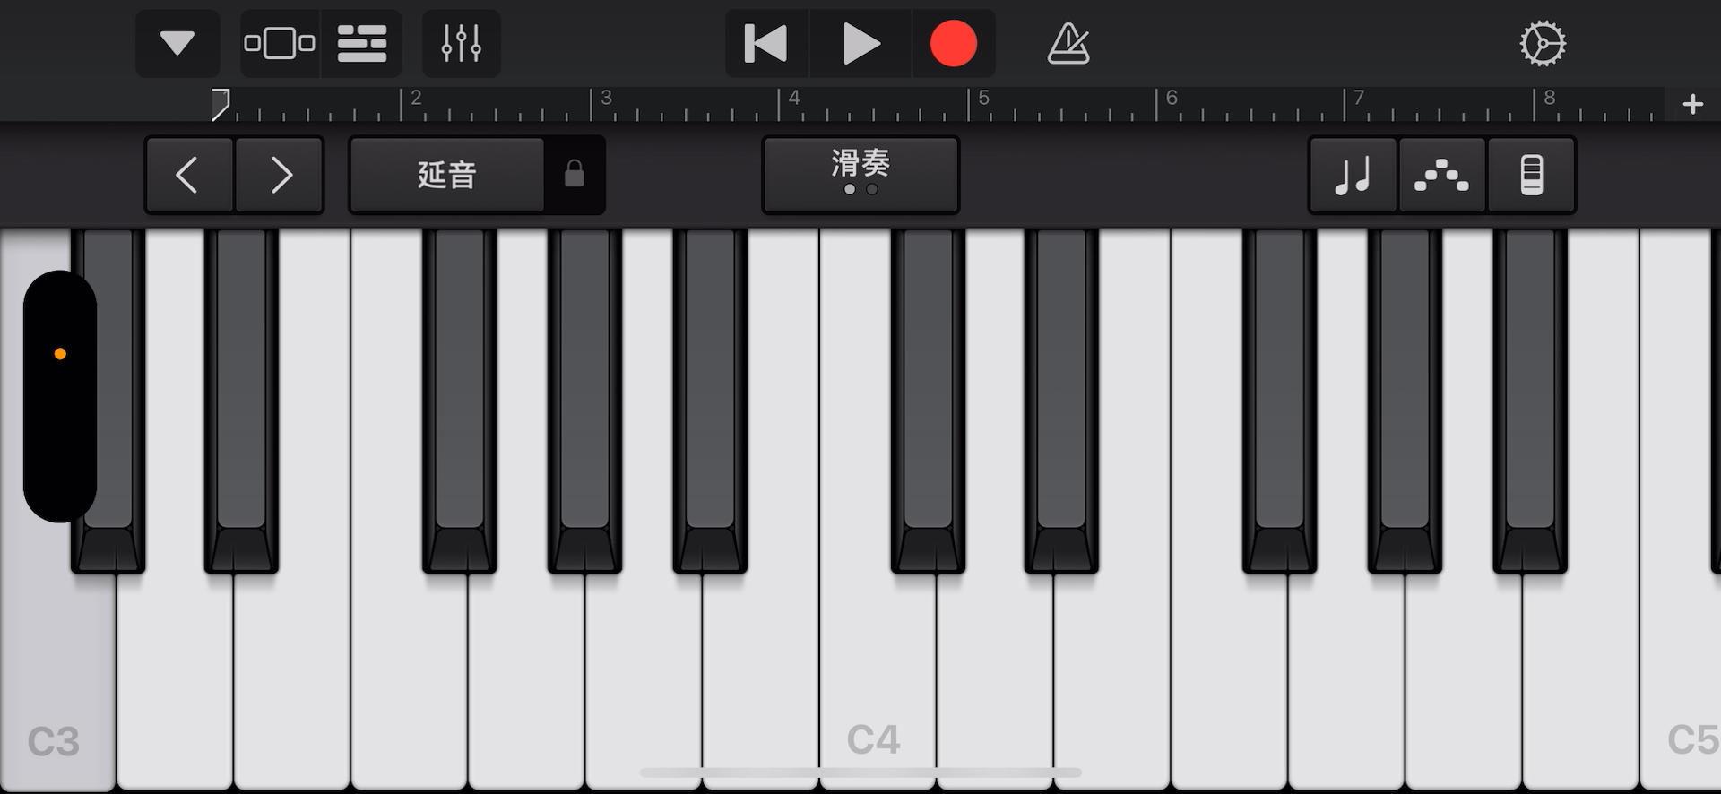Image resolution: width=1721 pixels, height=794 pixels.
Task: Open song settings gear
Action: 1543,43
